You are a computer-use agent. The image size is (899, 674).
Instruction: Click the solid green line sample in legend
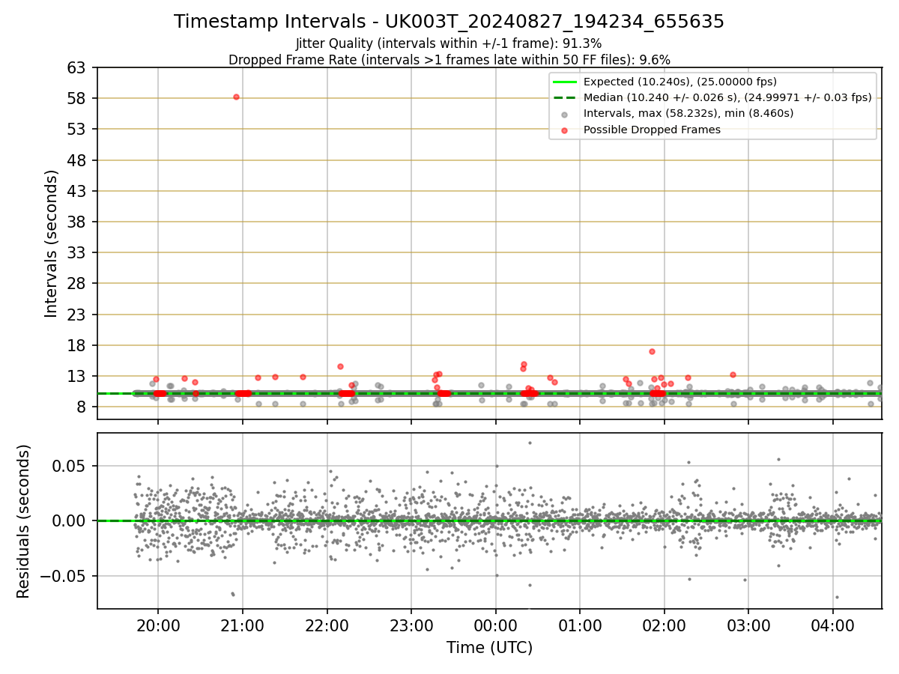pyautogui.click(x=565, y=82)
